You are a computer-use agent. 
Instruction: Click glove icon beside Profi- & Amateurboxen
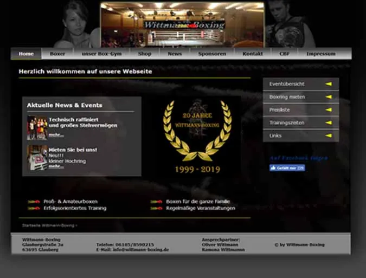[x=34, y=202]
